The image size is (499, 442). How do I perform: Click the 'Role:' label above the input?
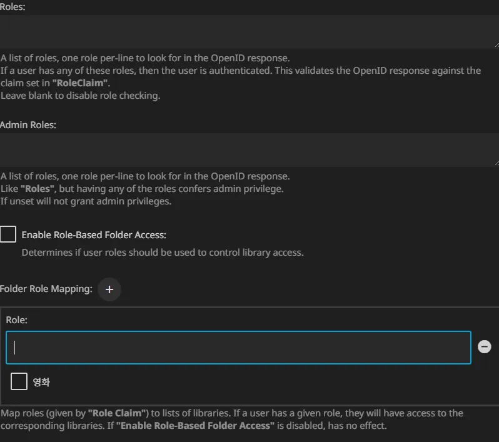[17, 319]
